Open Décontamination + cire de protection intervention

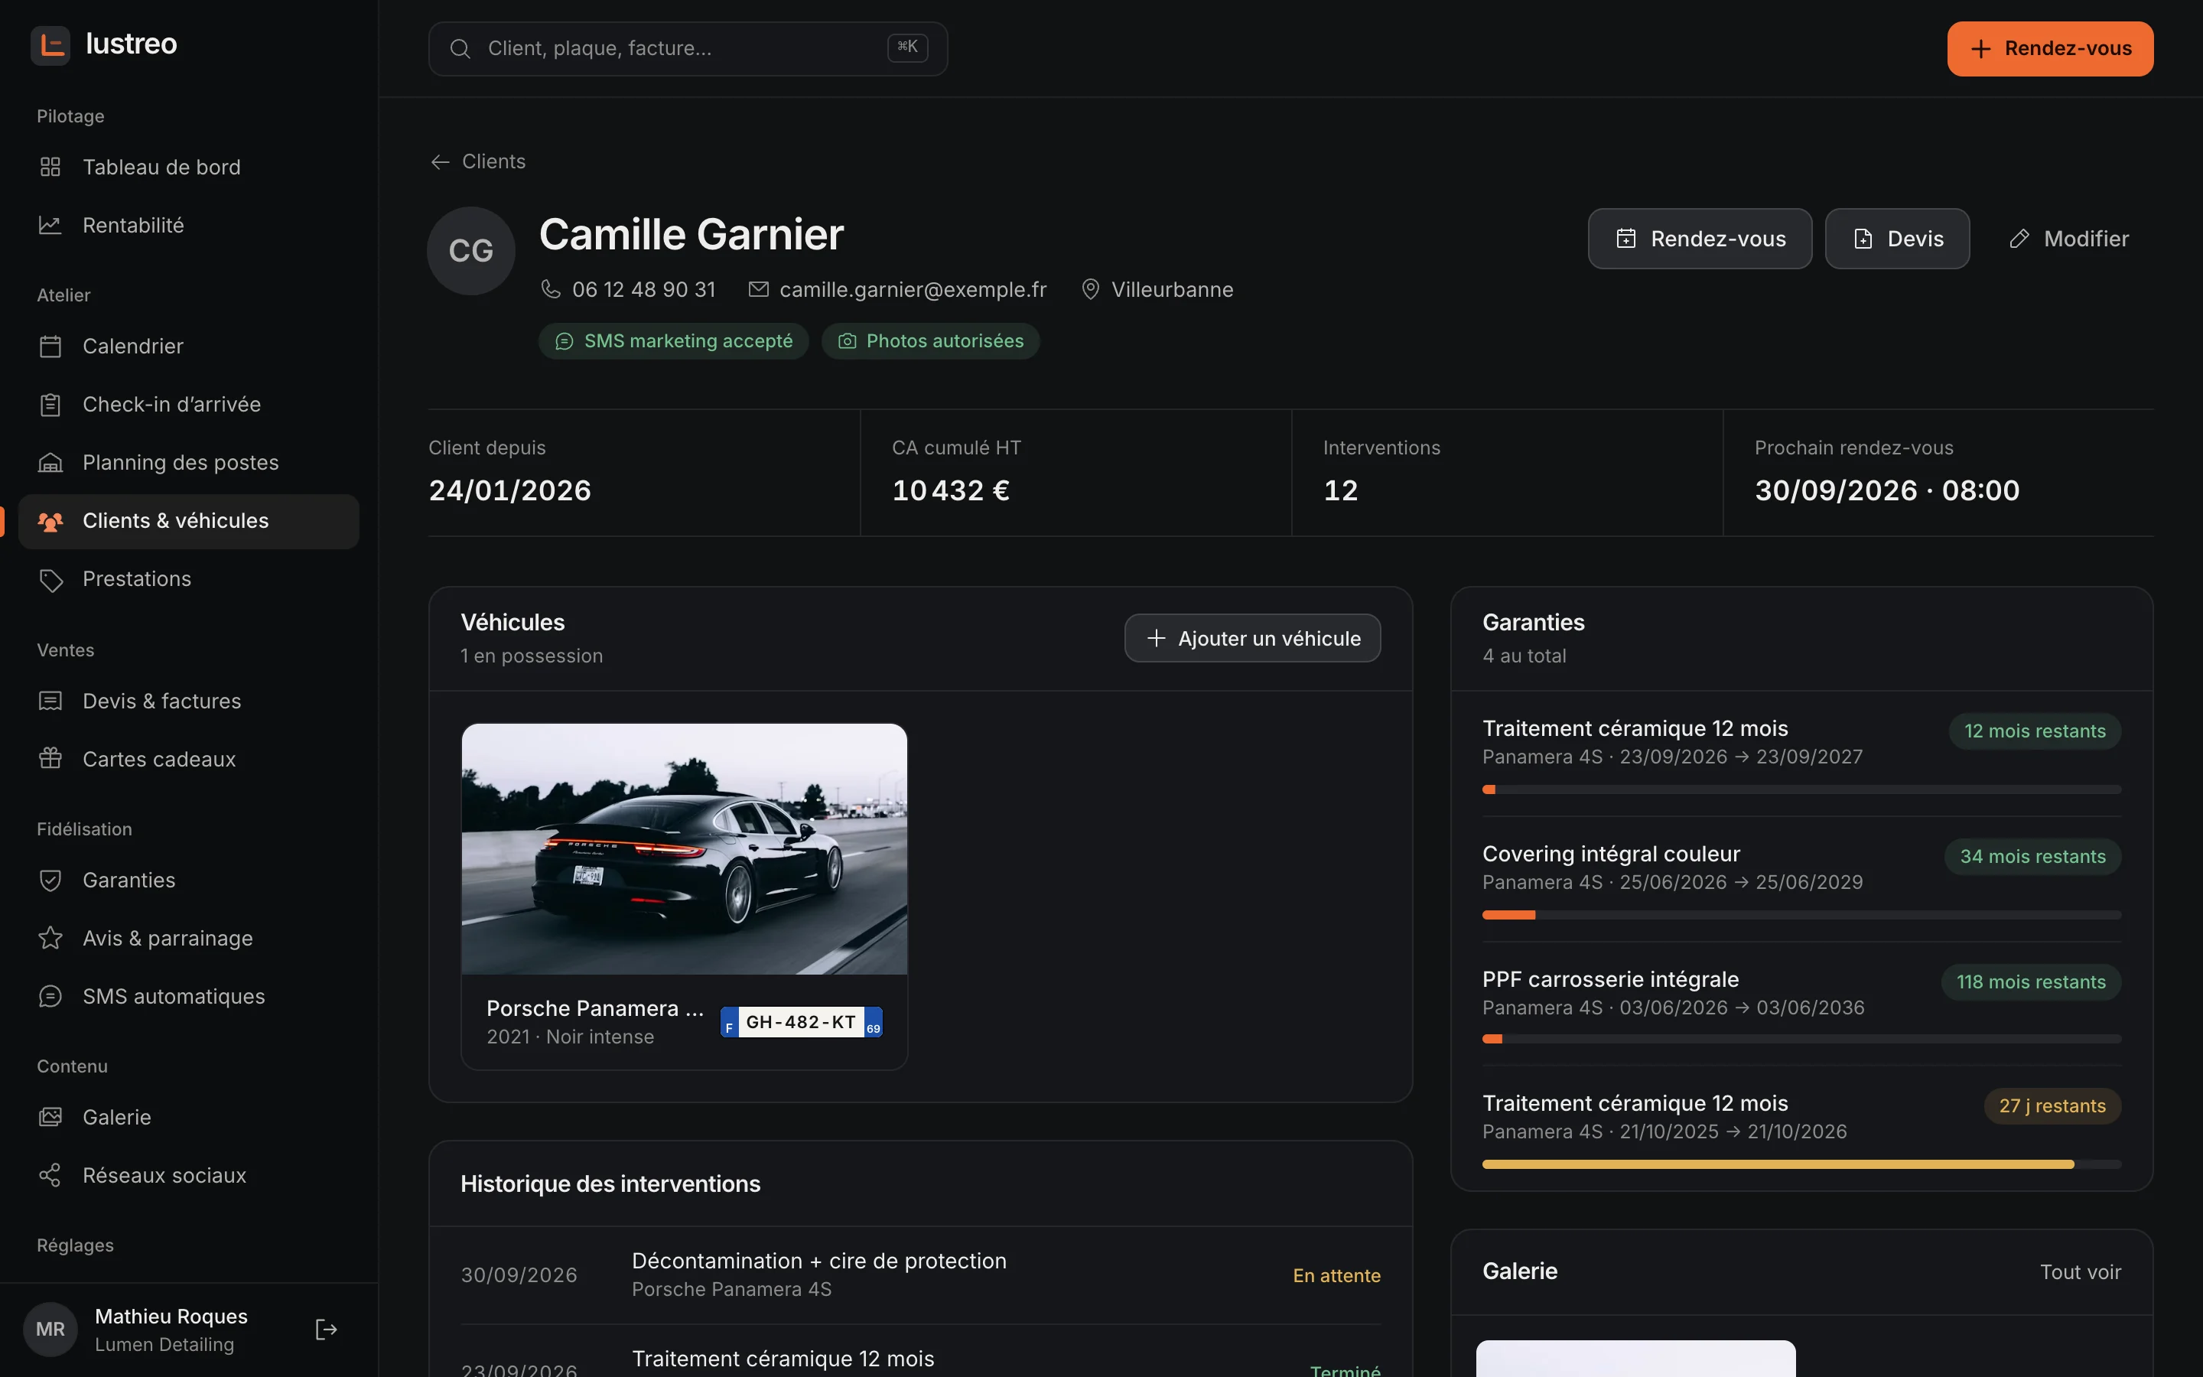(x=920, y=1275)
